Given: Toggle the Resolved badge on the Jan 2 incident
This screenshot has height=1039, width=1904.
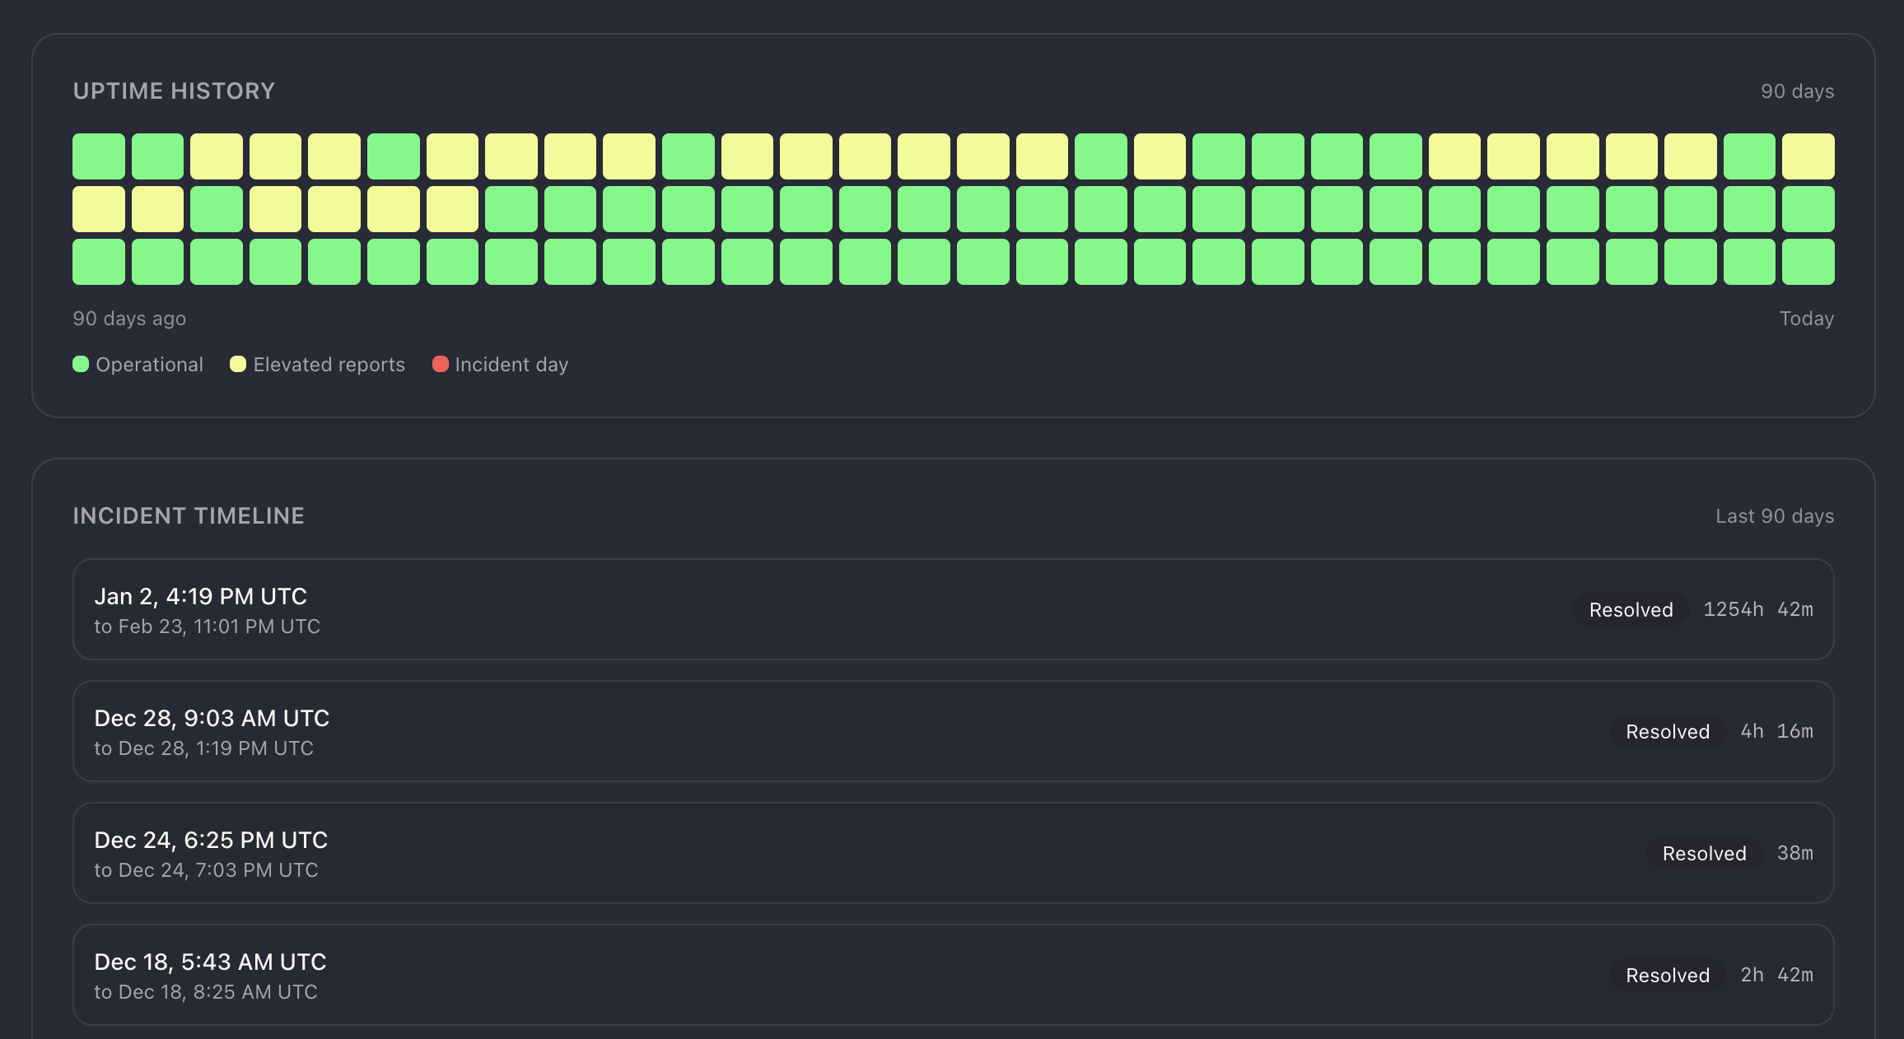Looking at the screenshot, I should 1630,609.
